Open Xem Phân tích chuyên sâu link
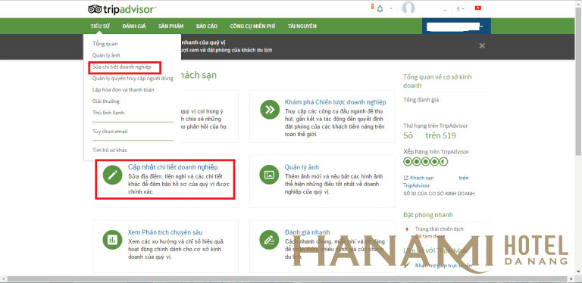Screen dimensions: 582x283 pyautogui.click(x=165, y=232)
